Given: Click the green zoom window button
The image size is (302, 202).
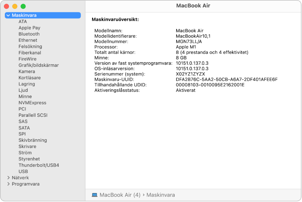Looking at the screenshot, I should pos(23,6).
